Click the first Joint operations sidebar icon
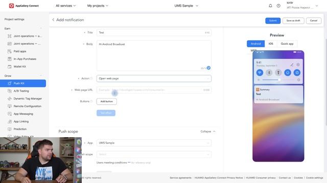The width and height of the screenshot is (327, 183). [9, 36]
